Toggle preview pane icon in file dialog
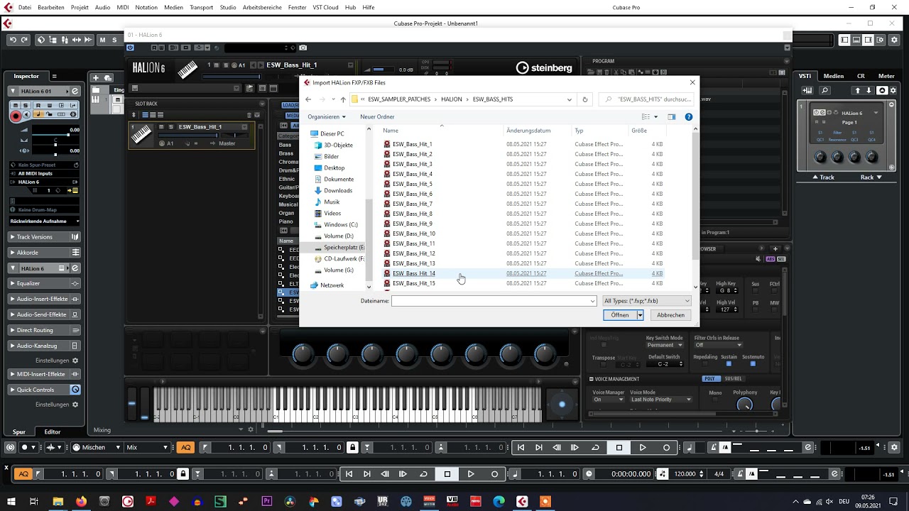This screenshot has height=511, width=909. pyautogui.click(x=671, y=116)
